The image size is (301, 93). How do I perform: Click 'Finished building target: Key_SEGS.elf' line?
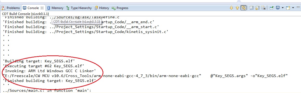[x=49, y=81]
